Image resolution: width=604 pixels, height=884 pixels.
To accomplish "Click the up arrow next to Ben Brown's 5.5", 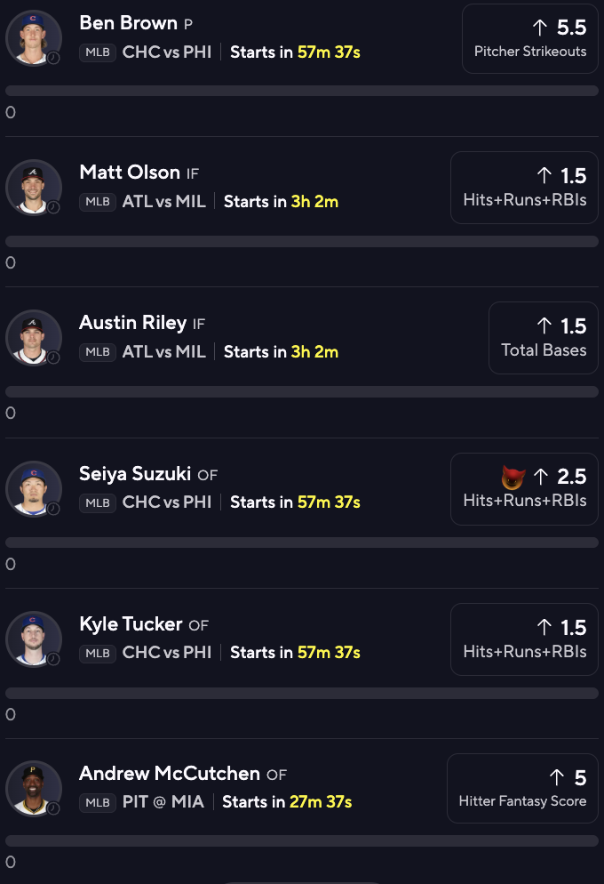I will point(540,27).
